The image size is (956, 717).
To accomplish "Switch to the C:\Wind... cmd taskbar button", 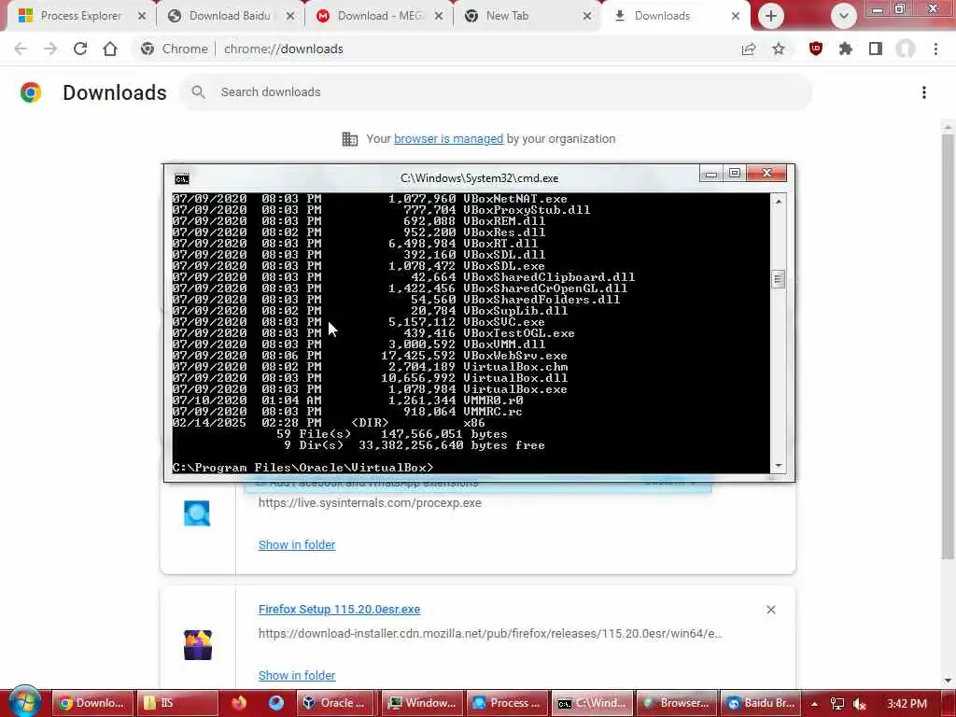I will click(x=592, y=703).
